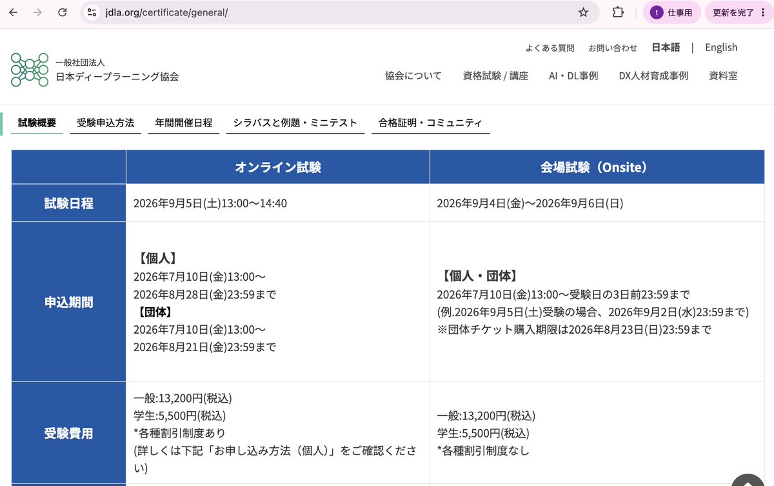
Task: Reload the page with the refresh icon
Action: click(x=62, y=12)
